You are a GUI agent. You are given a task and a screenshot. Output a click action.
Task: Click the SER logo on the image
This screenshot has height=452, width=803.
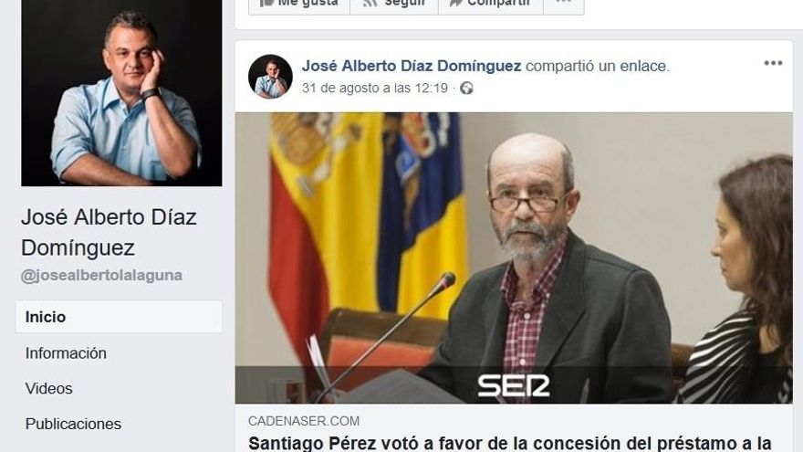tap(514, 386)
